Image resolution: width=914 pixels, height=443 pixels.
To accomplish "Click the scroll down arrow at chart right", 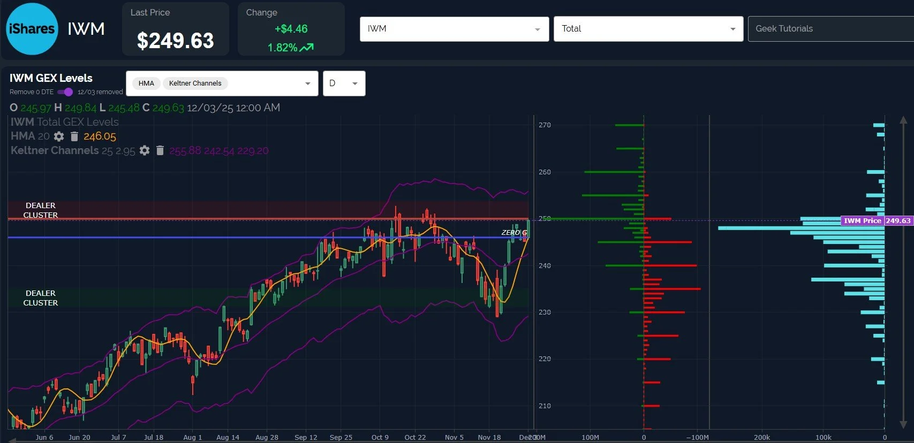I will tap(904, 424).
